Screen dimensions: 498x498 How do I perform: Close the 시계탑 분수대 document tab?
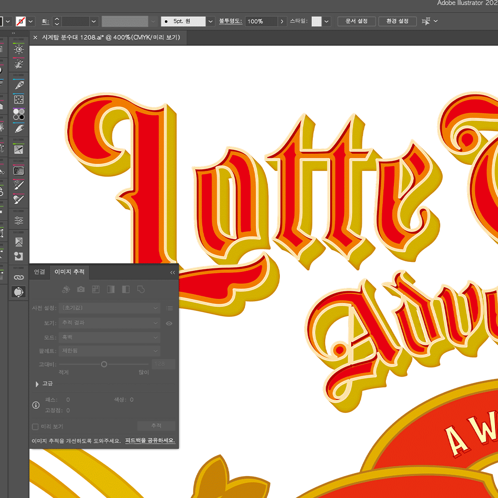click(35, 37)
